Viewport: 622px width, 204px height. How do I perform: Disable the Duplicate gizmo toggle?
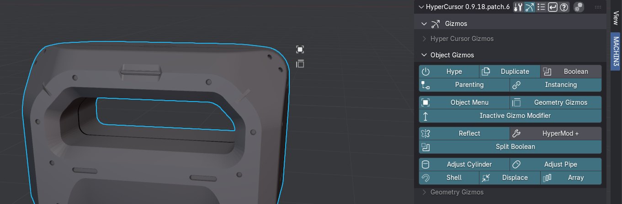(510, 71)
